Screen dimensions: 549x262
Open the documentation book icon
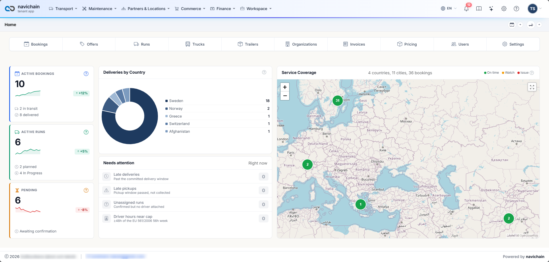[479, 9]
